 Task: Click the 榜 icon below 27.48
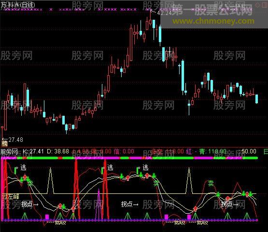pyautogui.click(x=5, y=143)
